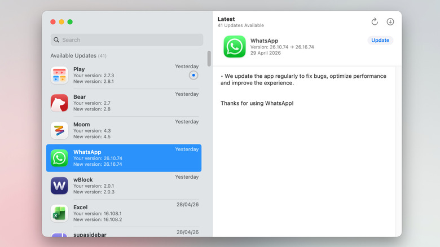
Task: Focus the Search field
Action: tap(127, 40)
